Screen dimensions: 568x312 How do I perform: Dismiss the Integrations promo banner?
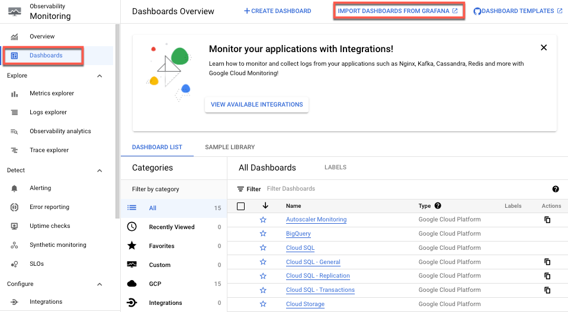tap(544, 48)
